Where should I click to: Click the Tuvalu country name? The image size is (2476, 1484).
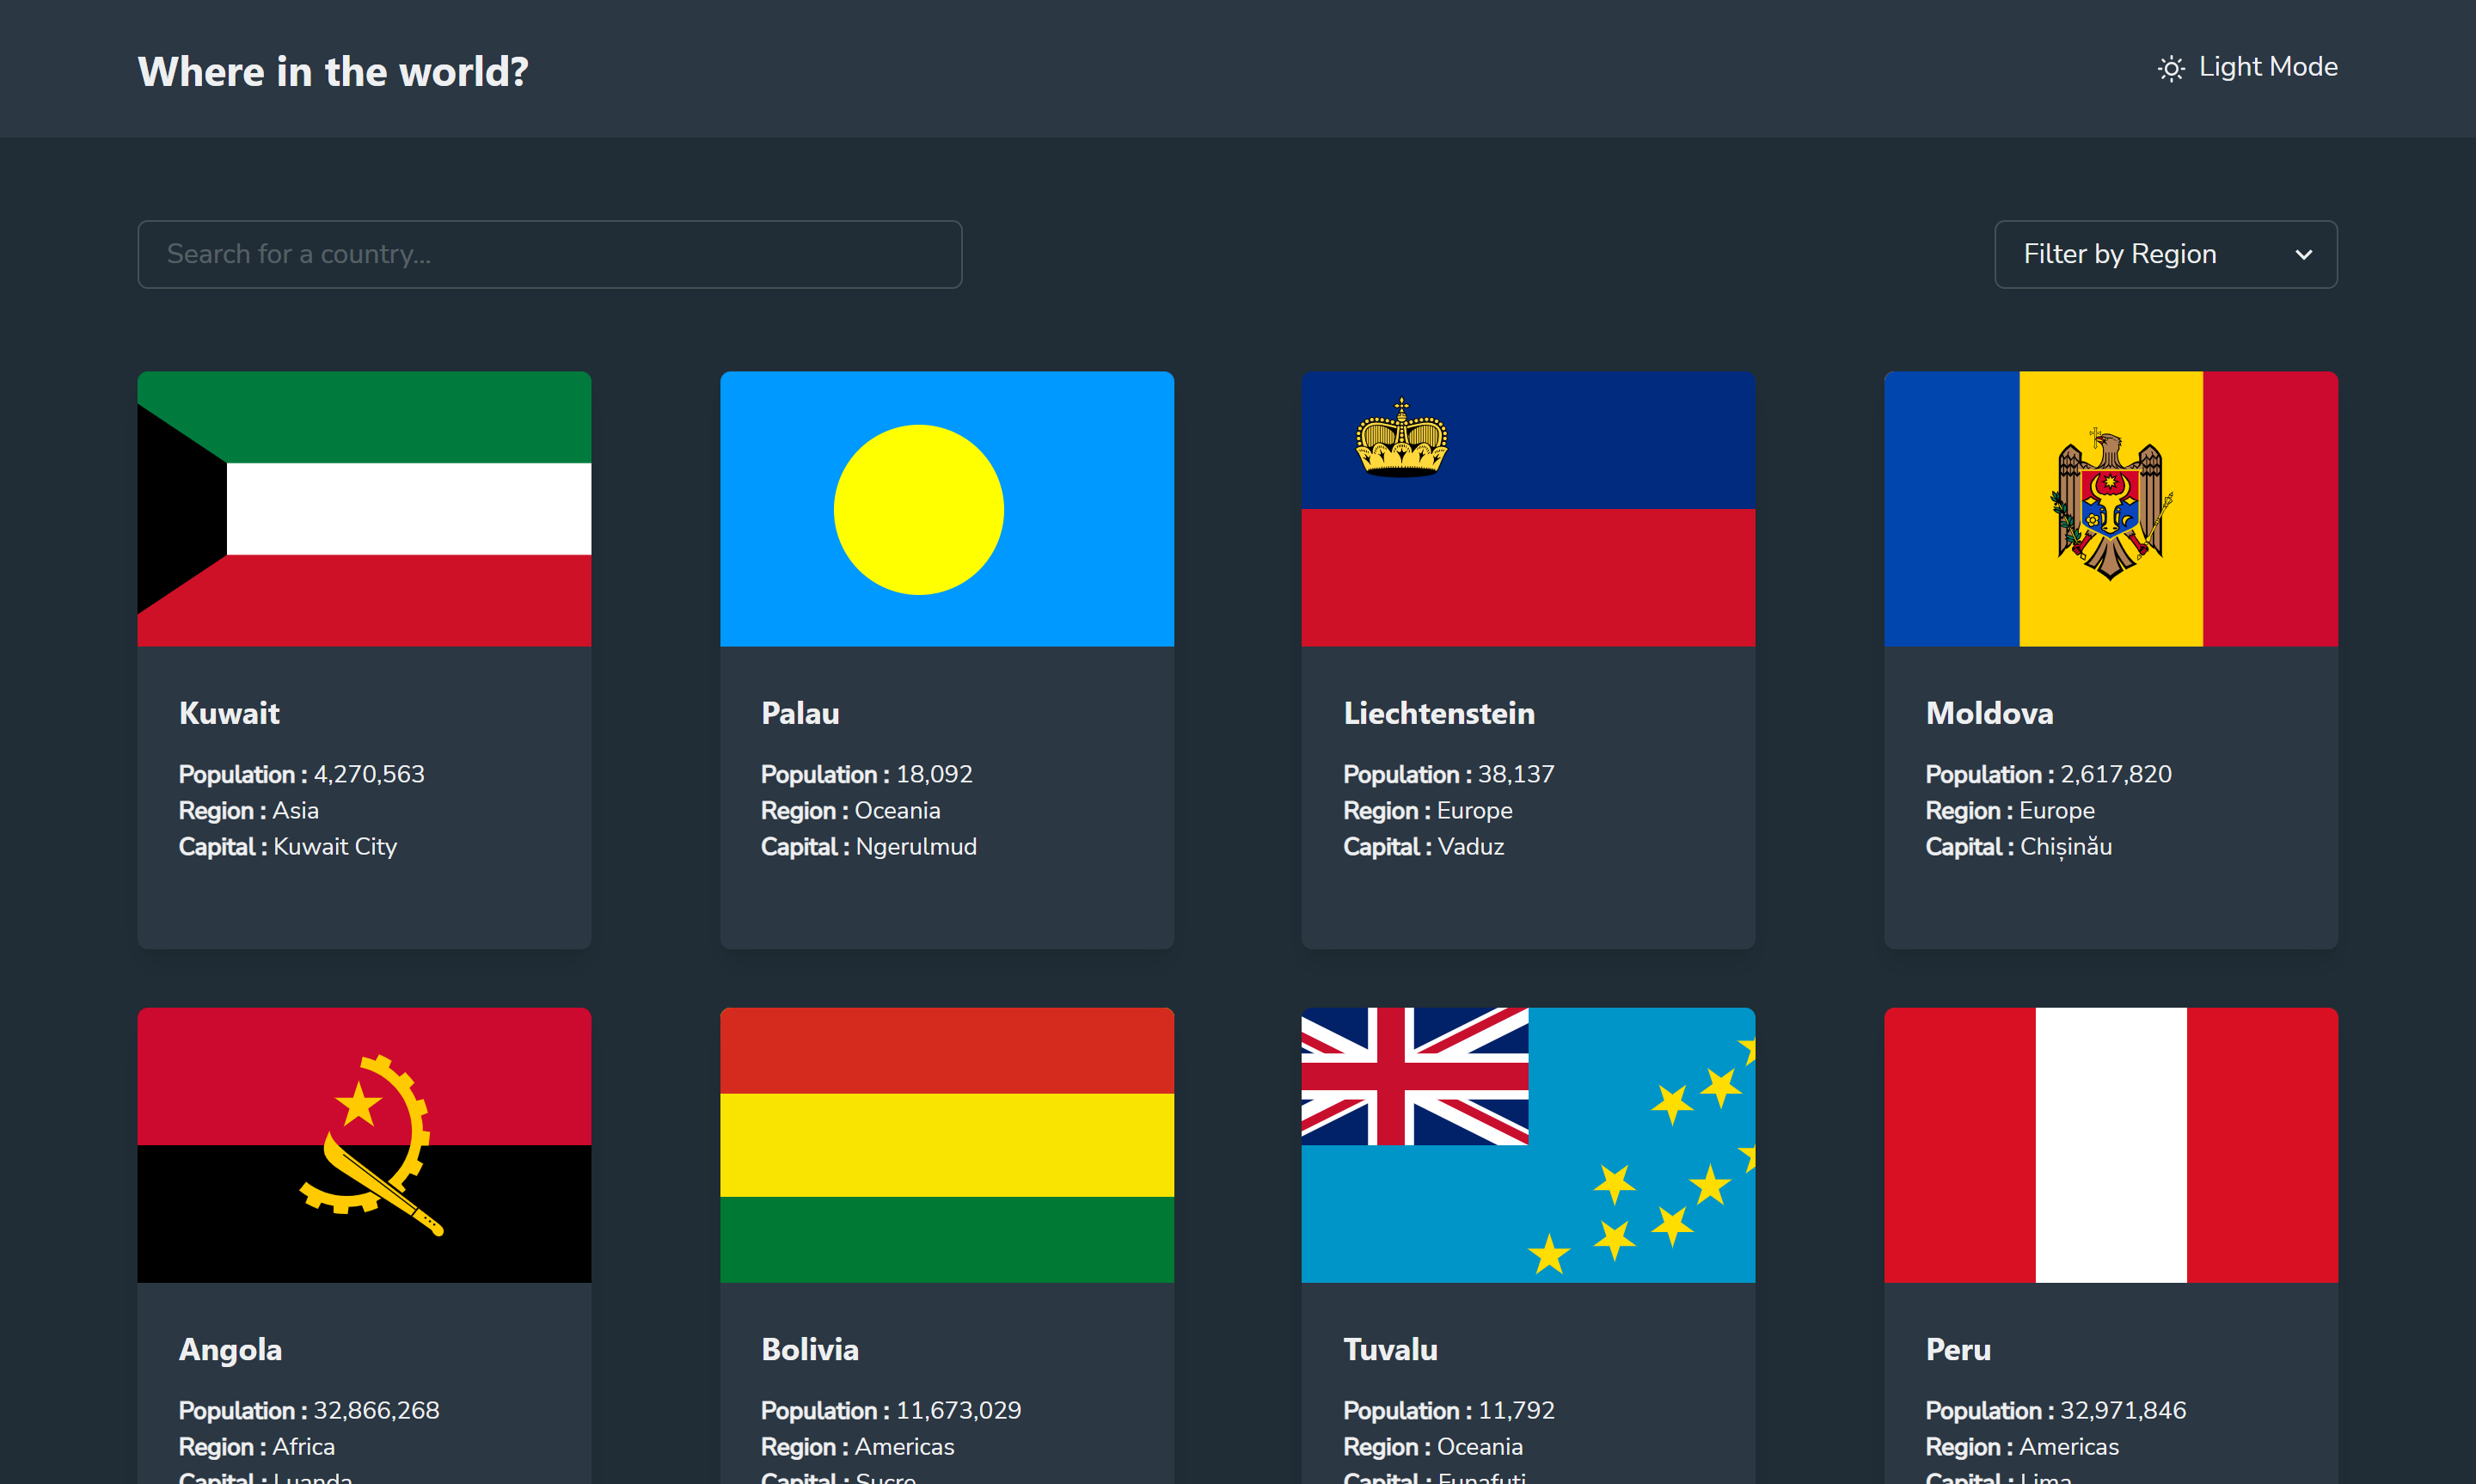point(1389,1349)
